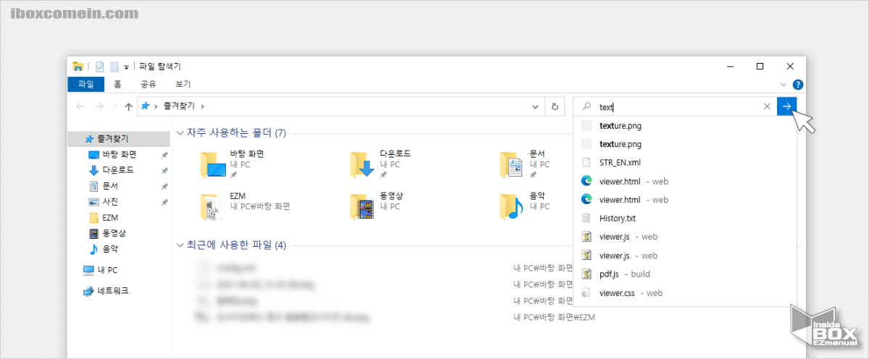Go up one folder level arrow
The width and height of the screenshot is (869, 359).
[128, 106]
